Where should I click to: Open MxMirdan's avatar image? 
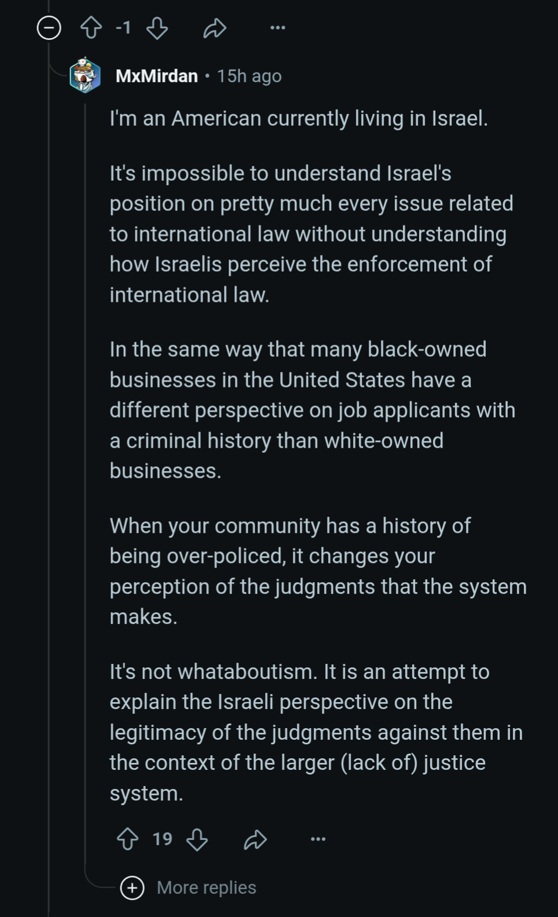coord(85,75)
